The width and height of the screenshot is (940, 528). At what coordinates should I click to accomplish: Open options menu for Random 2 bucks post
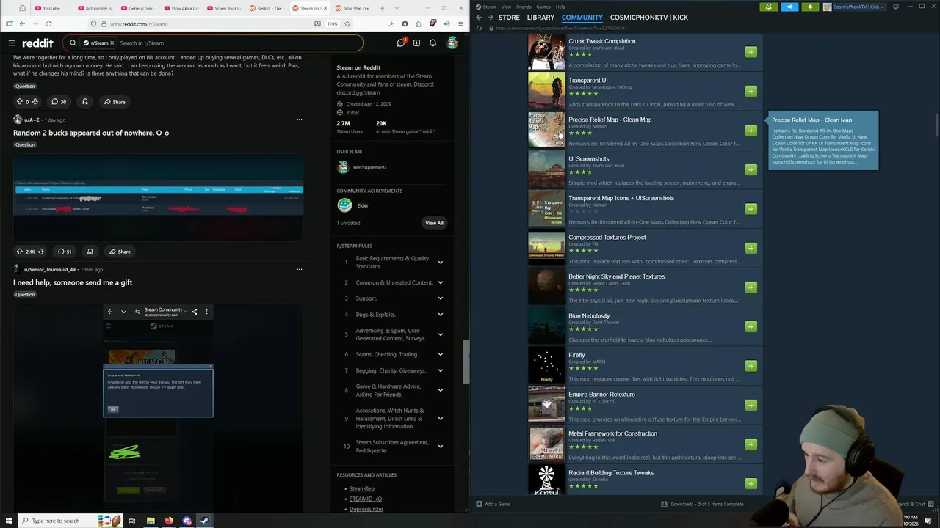[299, 120]
